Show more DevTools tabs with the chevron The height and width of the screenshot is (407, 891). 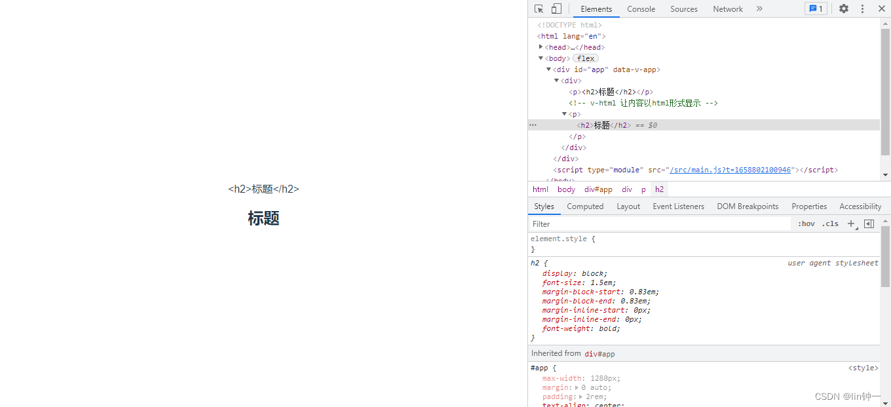759,9
